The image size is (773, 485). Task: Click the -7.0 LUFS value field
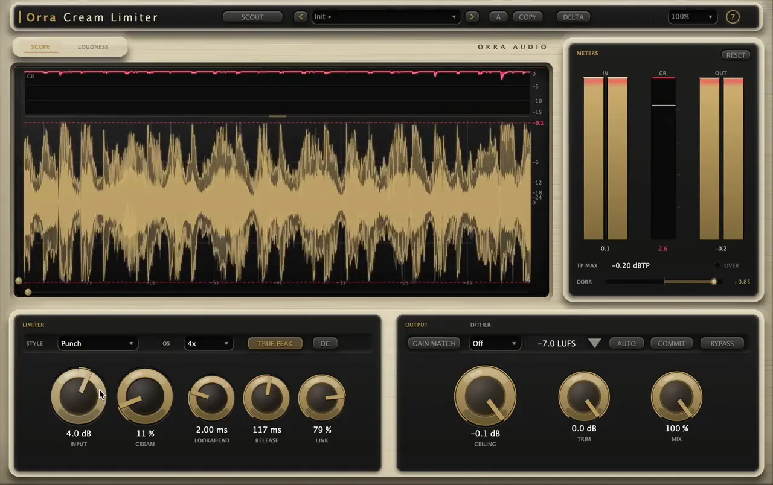coord(556,343)
